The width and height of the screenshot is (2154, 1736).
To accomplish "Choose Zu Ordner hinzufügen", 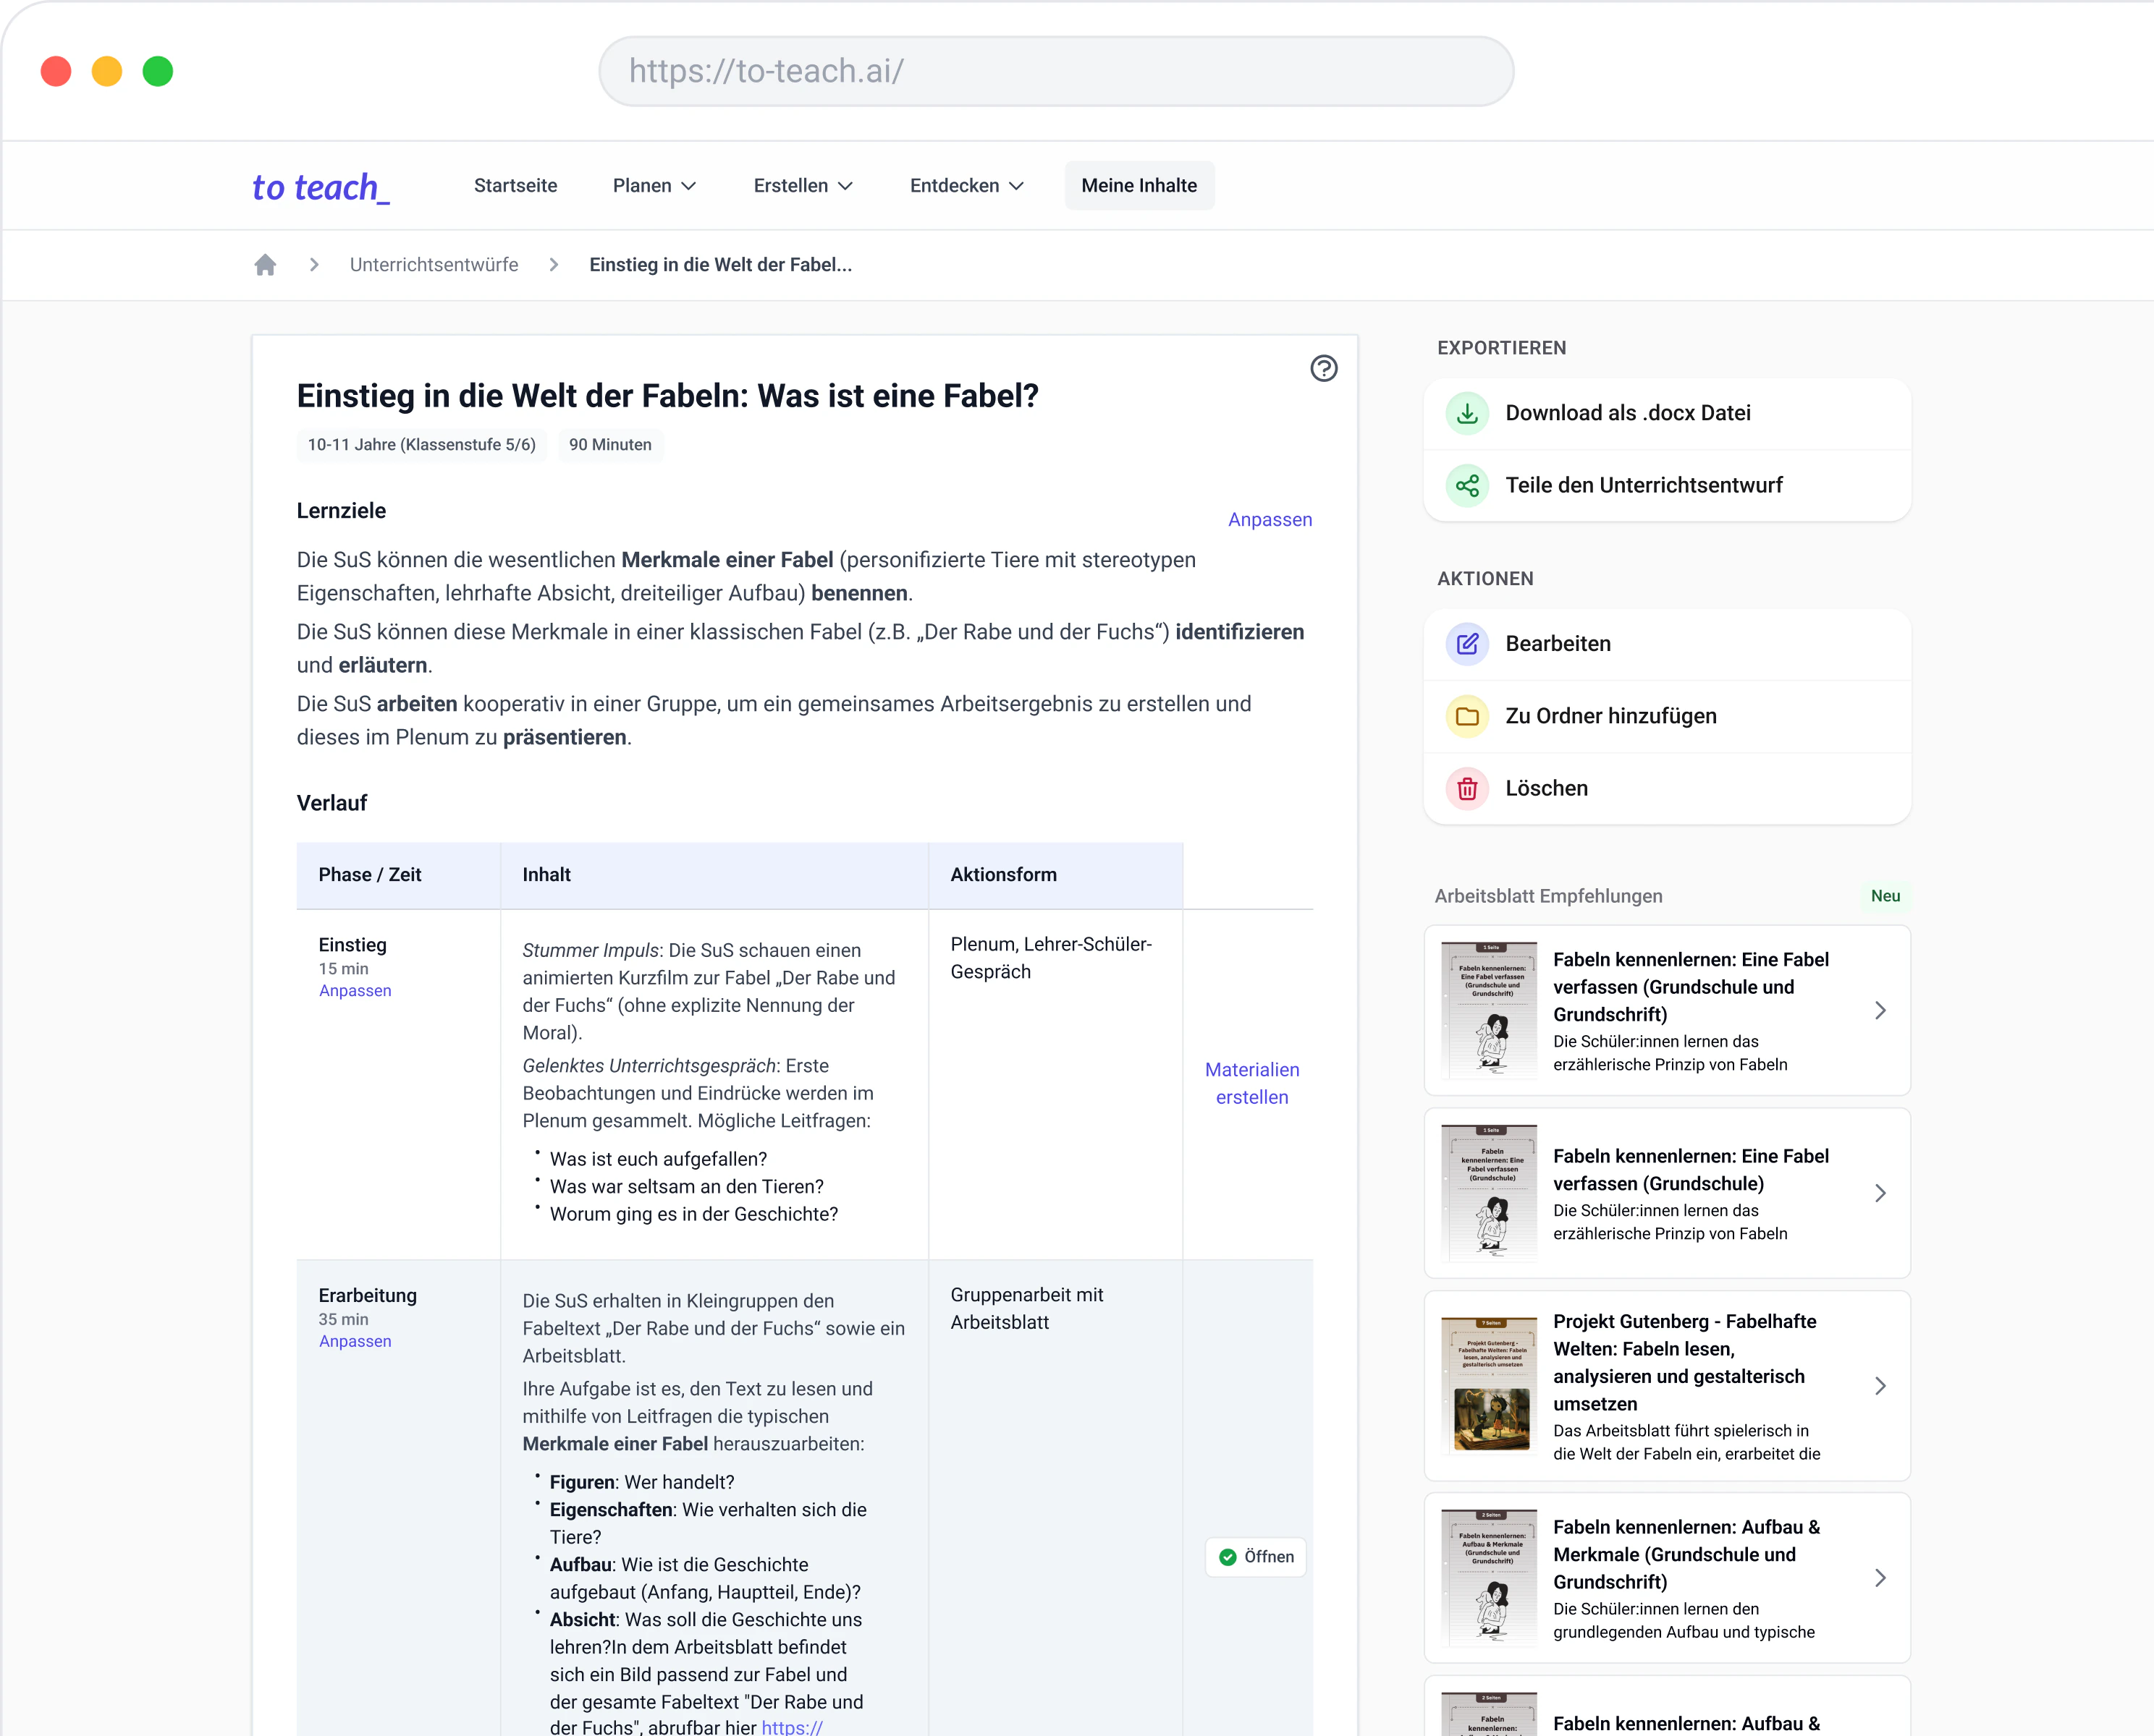I will coord(1667,716).
